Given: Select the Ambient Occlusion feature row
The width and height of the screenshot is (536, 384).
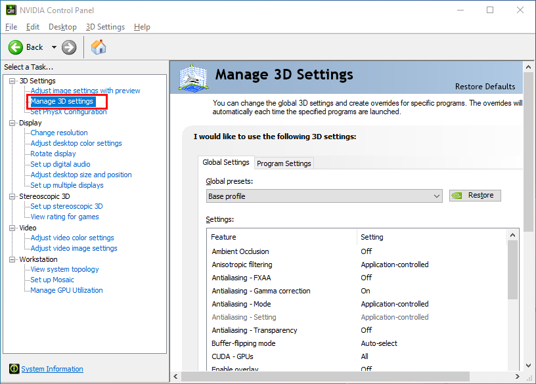Looking at the screenshot, I should 357,251.
